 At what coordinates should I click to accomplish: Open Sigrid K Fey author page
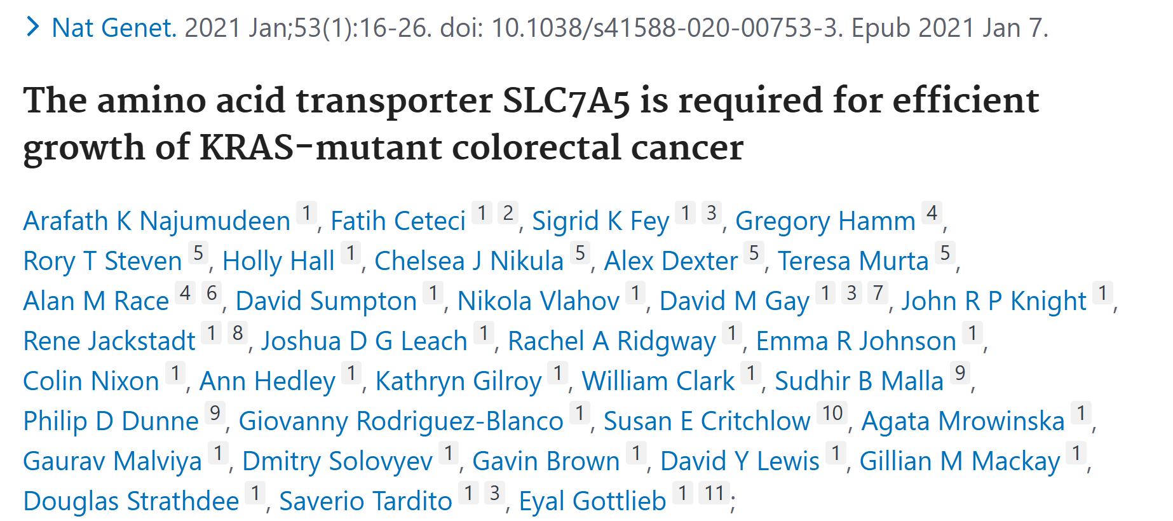(600, 221)
